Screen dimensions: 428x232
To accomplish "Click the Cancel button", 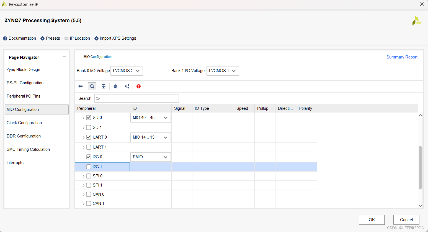I will pos(406,220).
